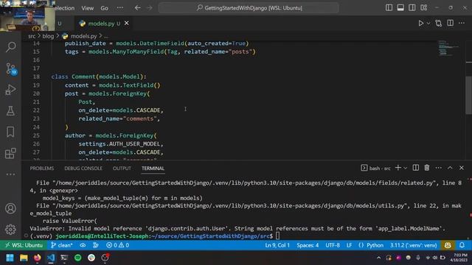
Task: Open Firefox from taskbar
Action: [38, 258]
